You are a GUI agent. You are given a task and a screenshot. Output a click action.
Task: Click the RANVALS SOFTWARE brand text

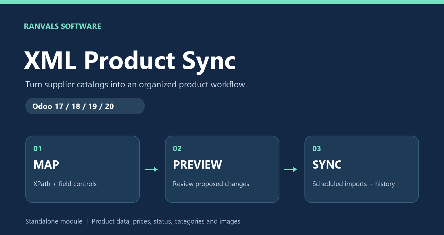click(62, 26)
